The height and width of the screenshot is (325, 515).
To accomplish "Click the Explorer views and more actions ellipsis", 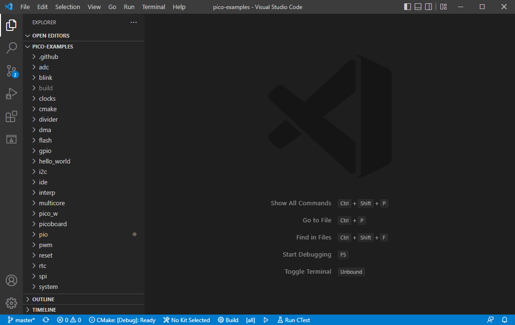I will click(x=133, y=22).
